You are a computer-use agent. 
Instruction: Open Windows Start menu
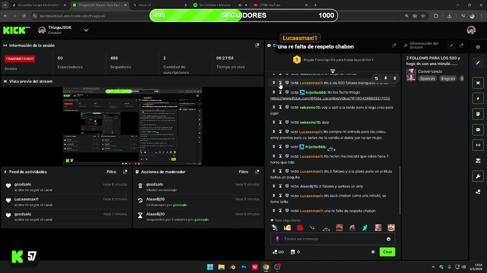point(210,267)
